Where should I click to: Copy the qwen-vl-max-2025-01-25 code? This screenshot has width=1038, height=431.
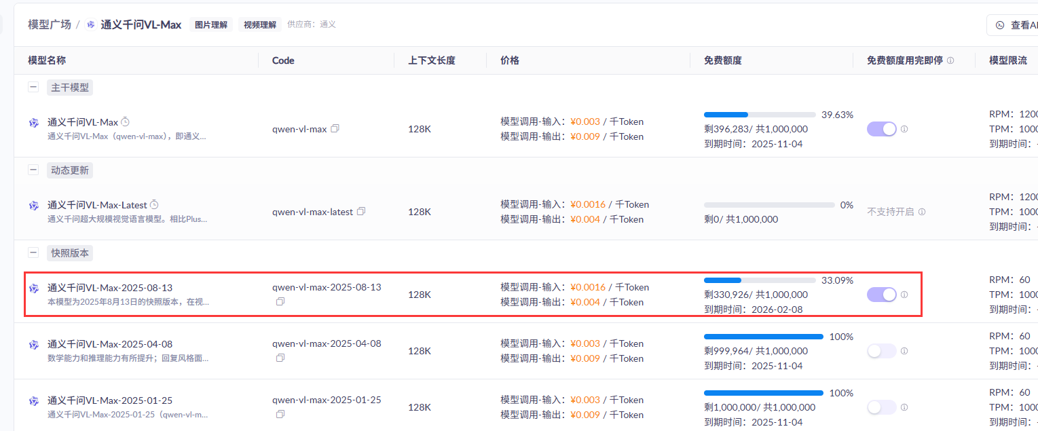(280, 414)
